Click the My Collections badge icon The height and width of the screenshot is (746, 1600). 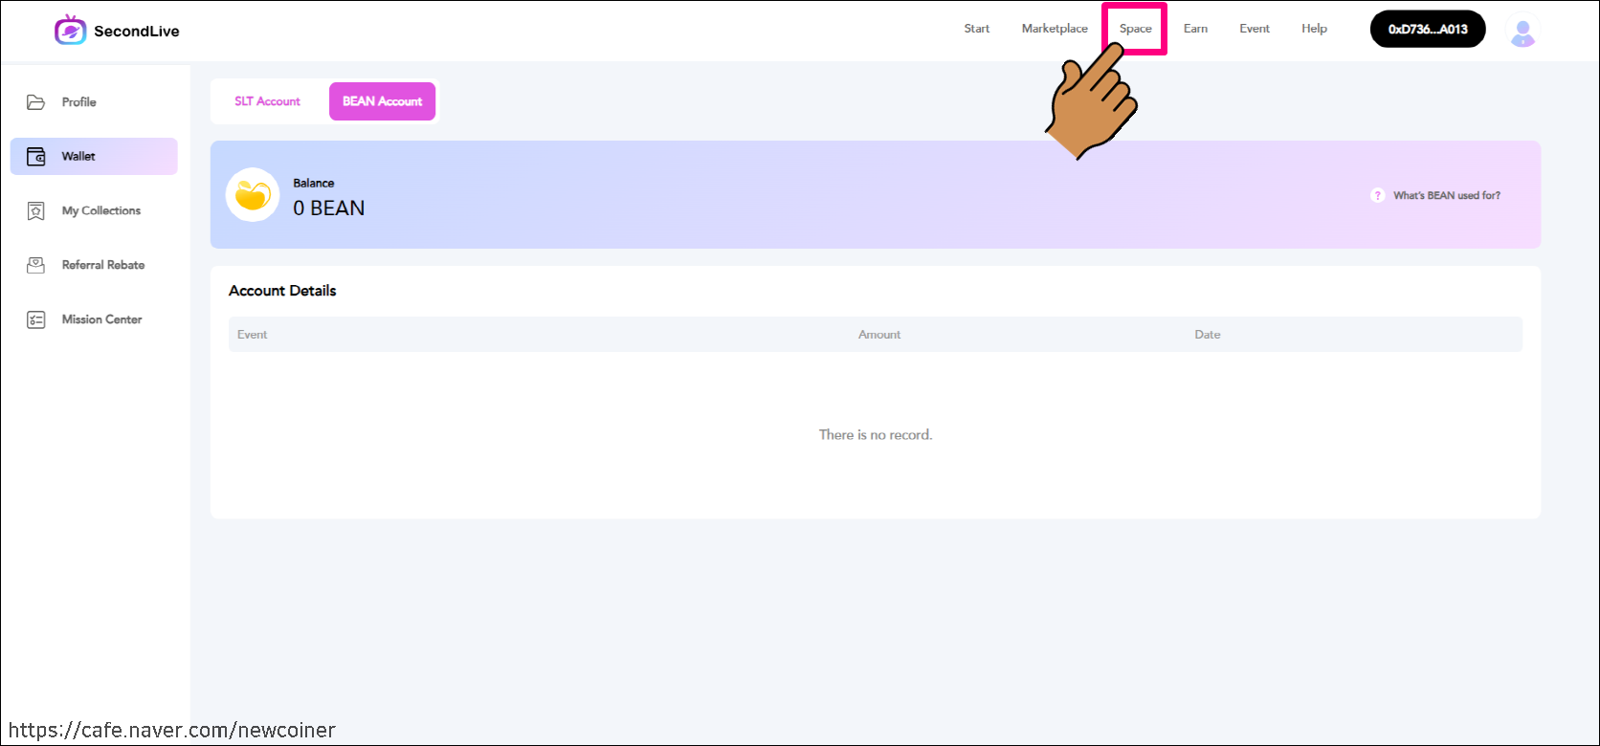(x=36, y=211)
